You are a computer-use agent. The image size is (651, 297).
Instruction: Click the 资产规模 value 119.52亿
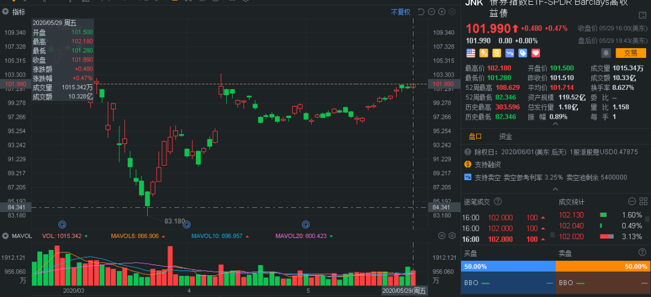(x=571, y=98)
